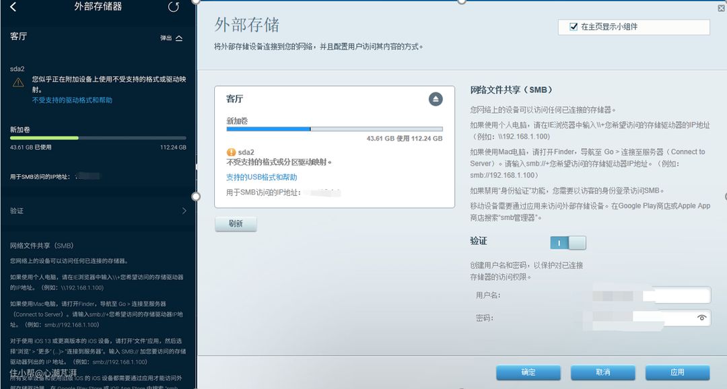Click the warning triangle icon under sda2
This screenshot has width=727, height=389.
tap(18, 82)
